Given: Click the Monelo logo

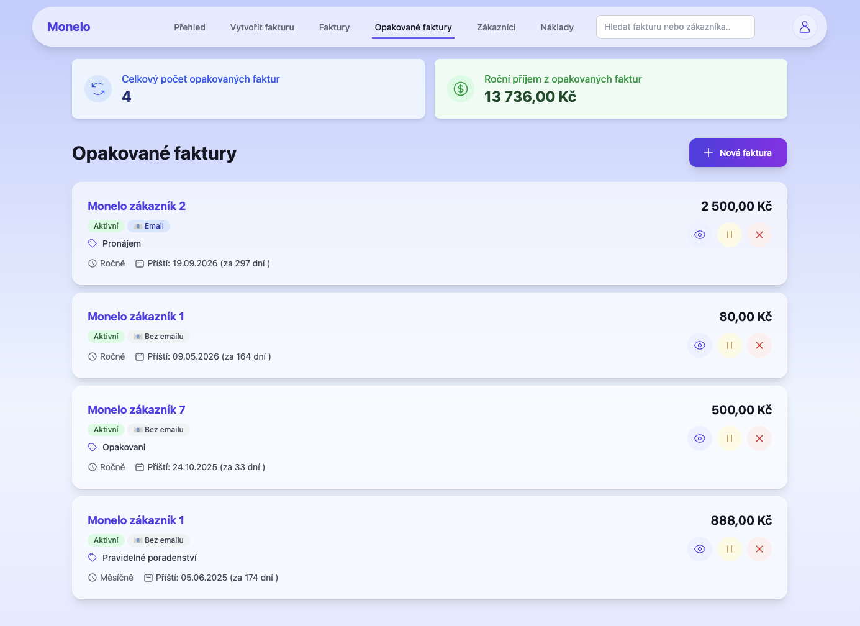Looking at the screenshot, I should click(x=68, y=27).
